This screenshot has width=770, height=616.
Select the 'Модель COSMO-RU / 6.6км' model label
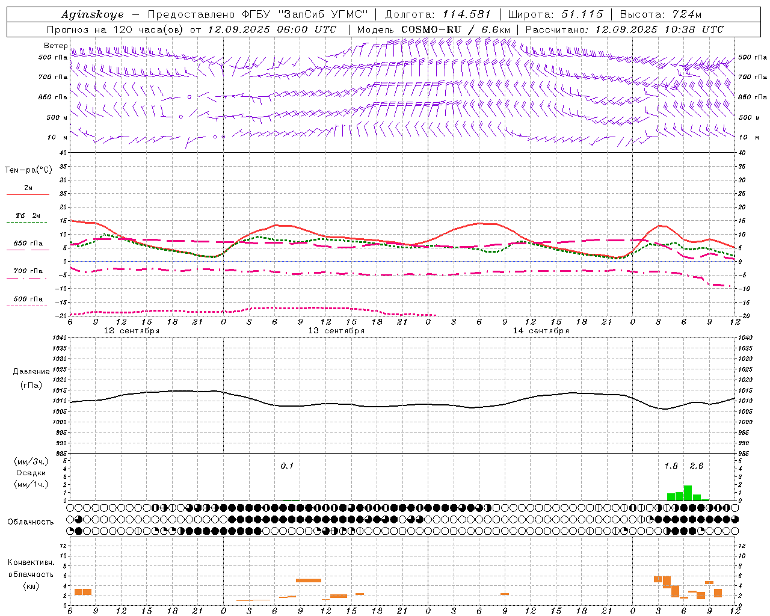point(434,29)
